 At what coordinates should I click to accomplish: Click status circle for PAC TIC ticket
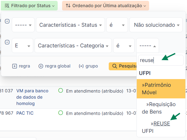[x=61, y=113]
